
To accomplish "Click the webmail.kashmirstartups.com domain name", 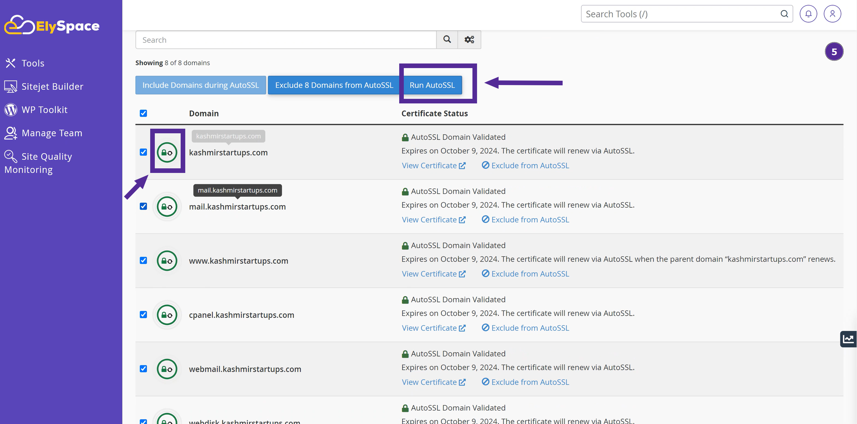I will tap(245, 369).
